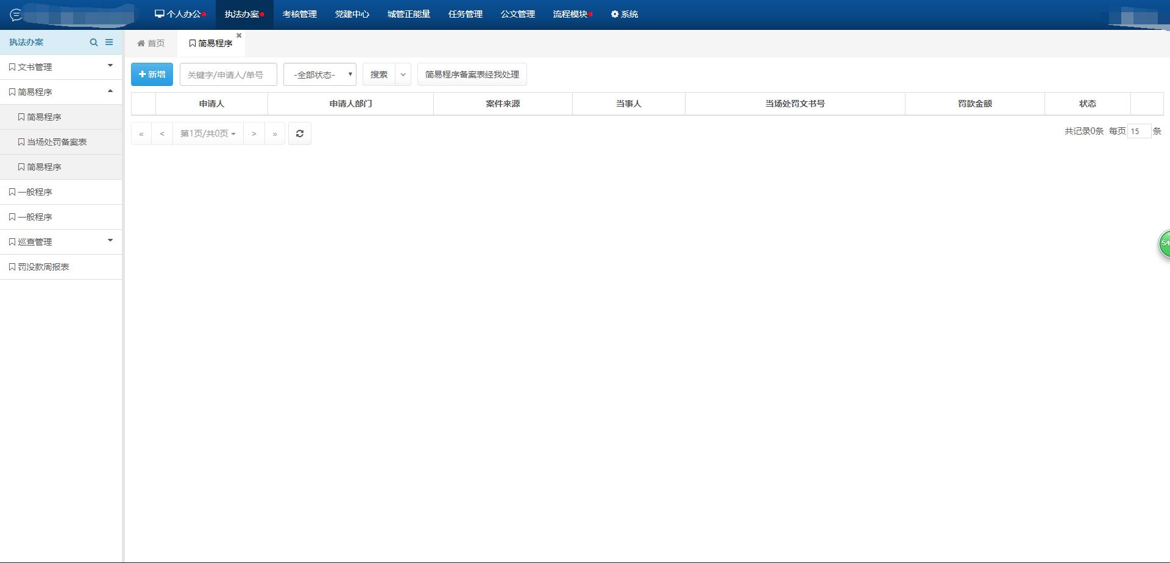Image resolution: width=1170 pixels, height=563 pixels.
Task: Click the refresh table icon
Action: 300,133
